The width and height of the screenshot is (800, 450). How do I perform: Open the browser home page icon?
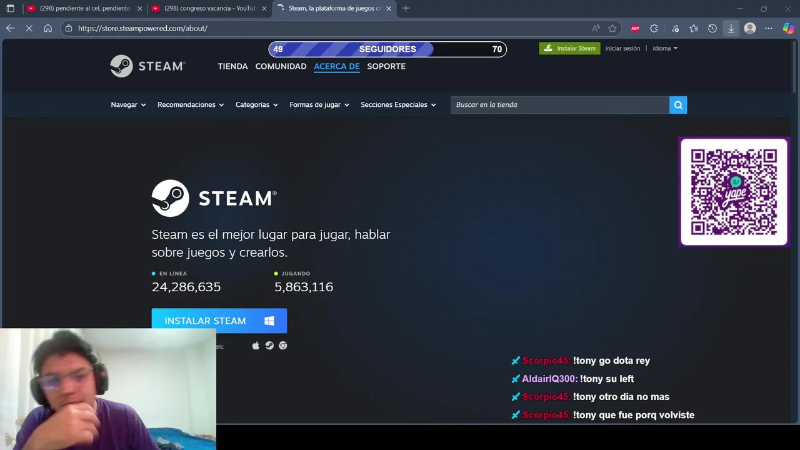47,28
